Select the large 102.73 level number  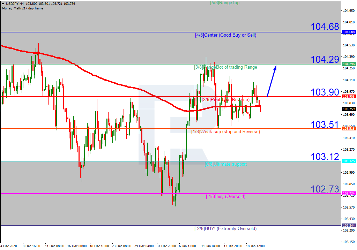point(325,189)
